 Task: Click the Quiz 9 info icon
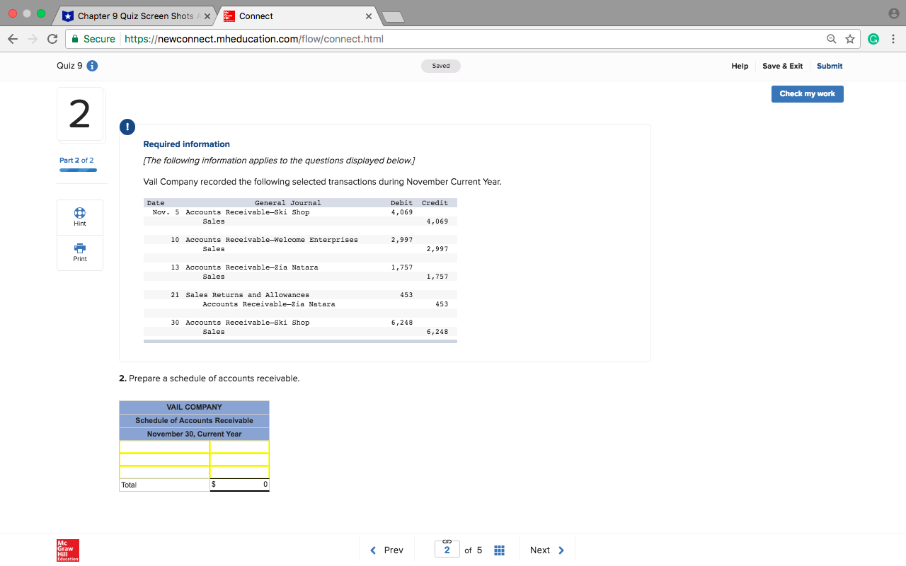coord(92,66)
